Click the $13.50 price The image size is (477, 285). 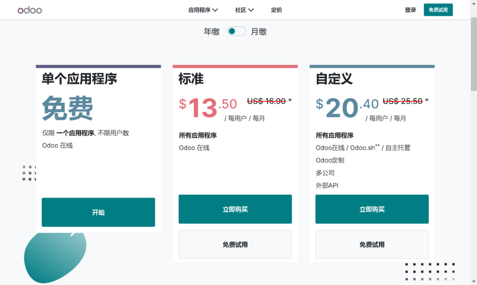click(x=208, y=108)
